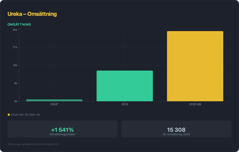This screenshot has width=239, height=152.
Task: Click the 'Ureka – Omsättning' title
Action: (32, 14)
